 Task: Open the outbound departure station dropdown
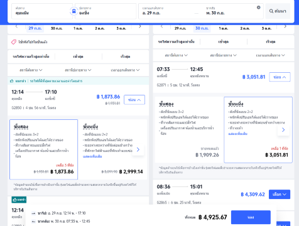click(31, 70)
